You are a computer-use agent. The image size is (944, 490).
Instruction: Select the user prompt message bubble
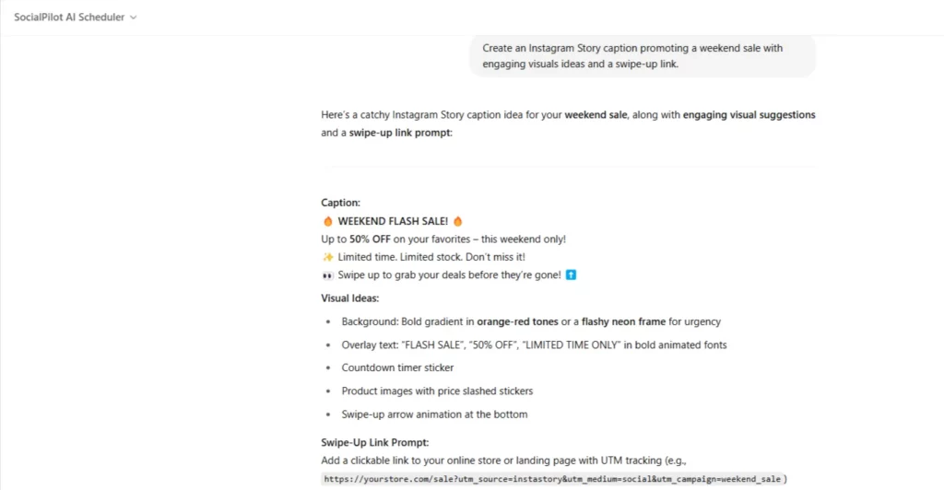[643, 56]
